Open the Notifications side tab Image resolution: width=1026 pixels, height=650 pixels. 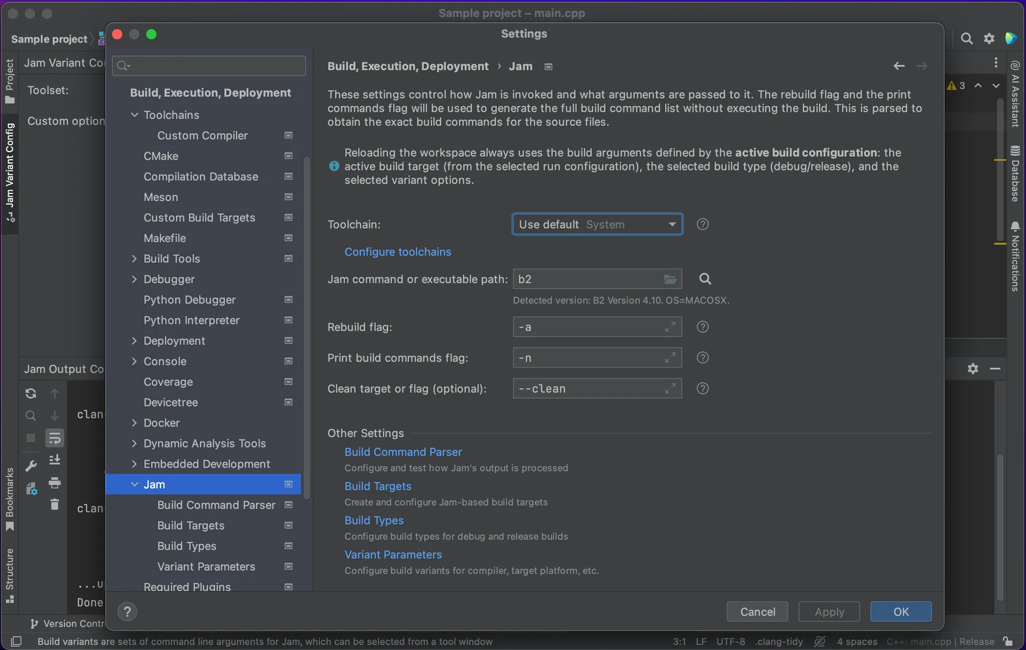click(x=1015, y=256)
